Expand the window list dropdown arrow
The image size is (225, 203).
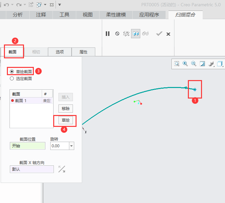(x=45, y=5)
